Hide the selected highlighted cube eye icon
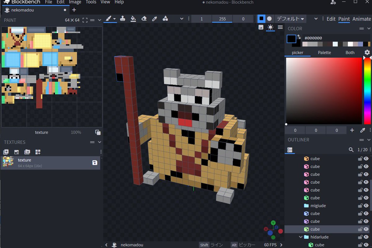This screenshot has width=372, height=248. click(366, 229)
